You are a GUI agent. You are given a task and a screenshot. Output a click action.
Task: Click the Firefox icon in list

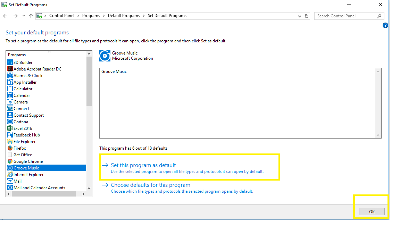(10, 148)
